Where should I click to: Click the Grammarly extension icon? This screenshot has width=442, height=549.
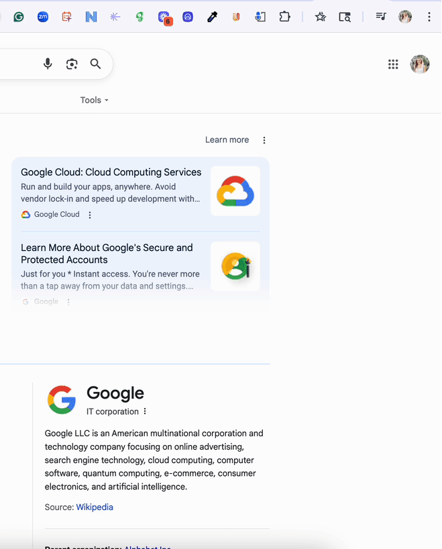pos(19,17)
